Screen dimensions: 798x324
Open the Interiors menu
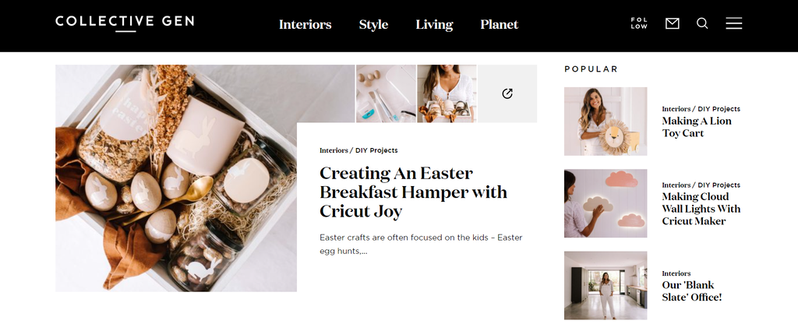pyautogui.click(x=305, y=24)
